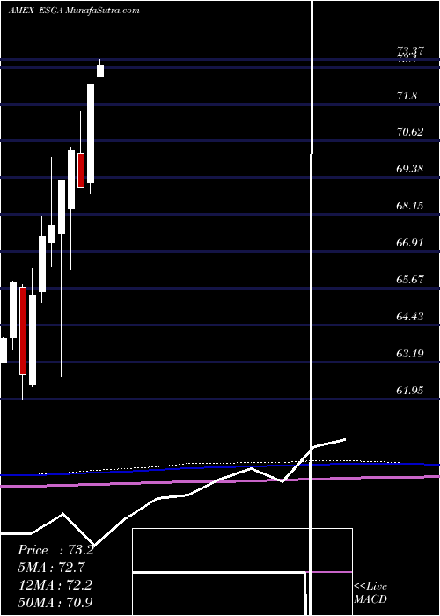The height and width of the screenshot is (616, 440).
Task: Click the 61.95 price axis label
Action: [x=410, y=391]
